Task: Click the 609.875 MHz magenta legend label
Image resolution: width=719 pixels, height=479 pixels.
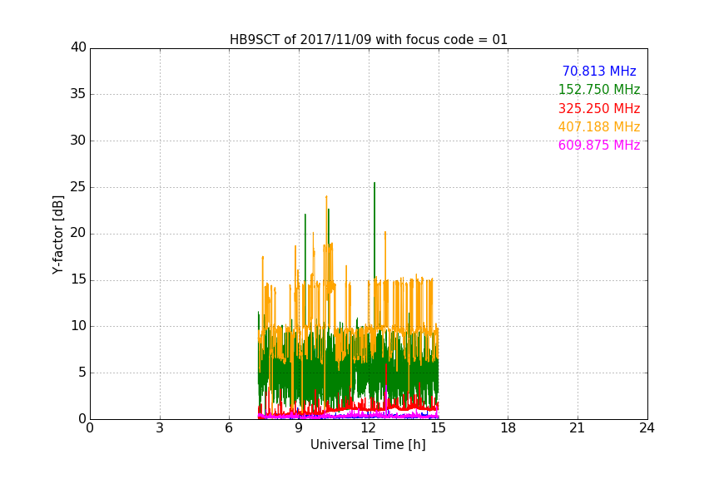Action: coord(598,146)
